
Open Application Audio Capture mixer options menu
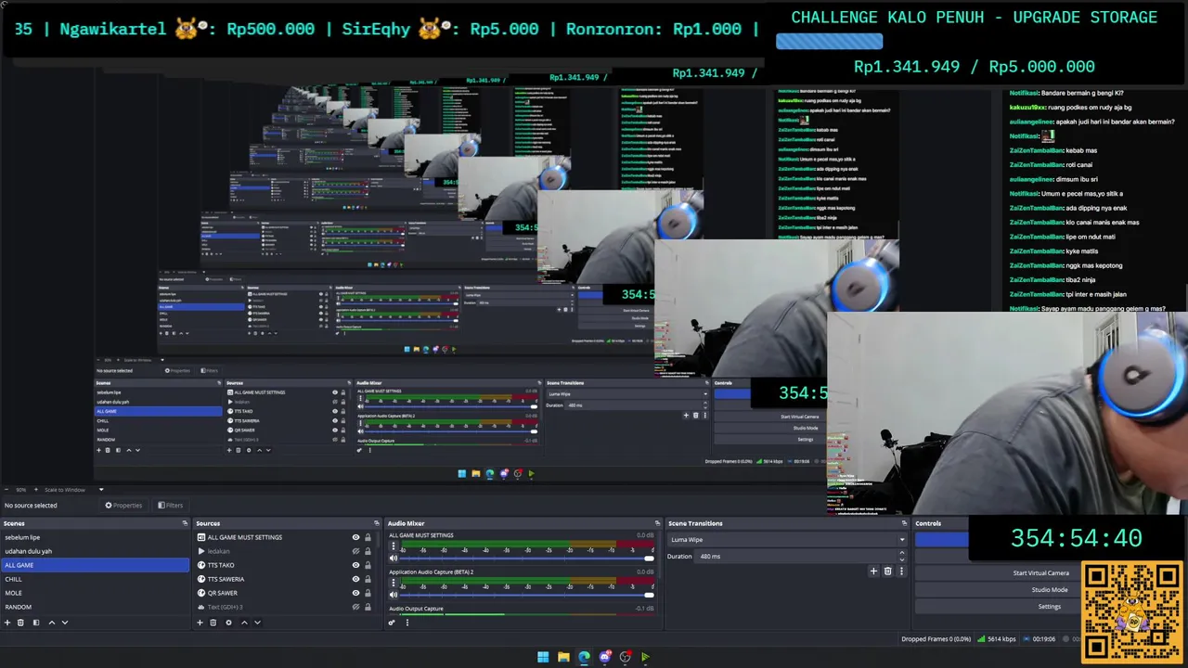pos(394,584)
